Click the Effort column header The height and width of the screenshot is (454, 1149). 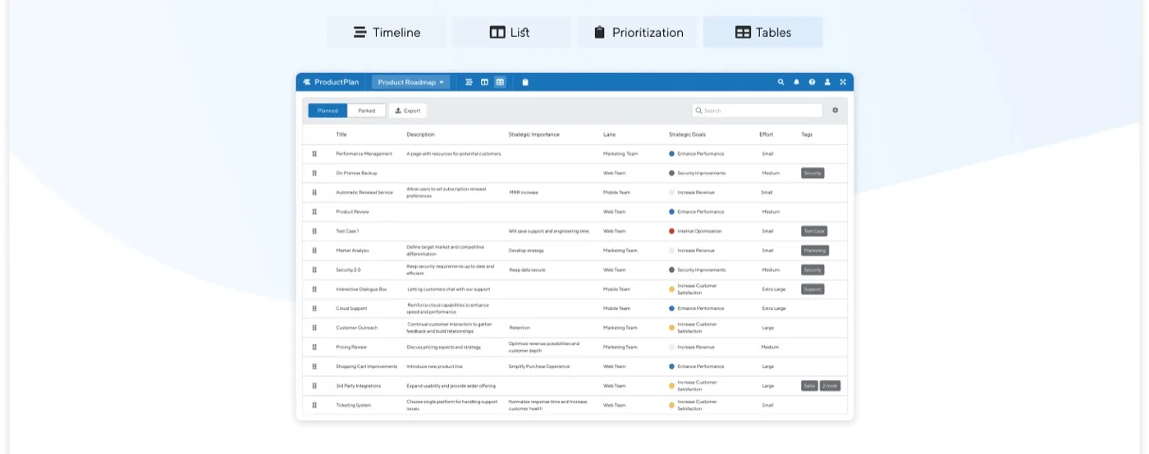coord(766,134)
